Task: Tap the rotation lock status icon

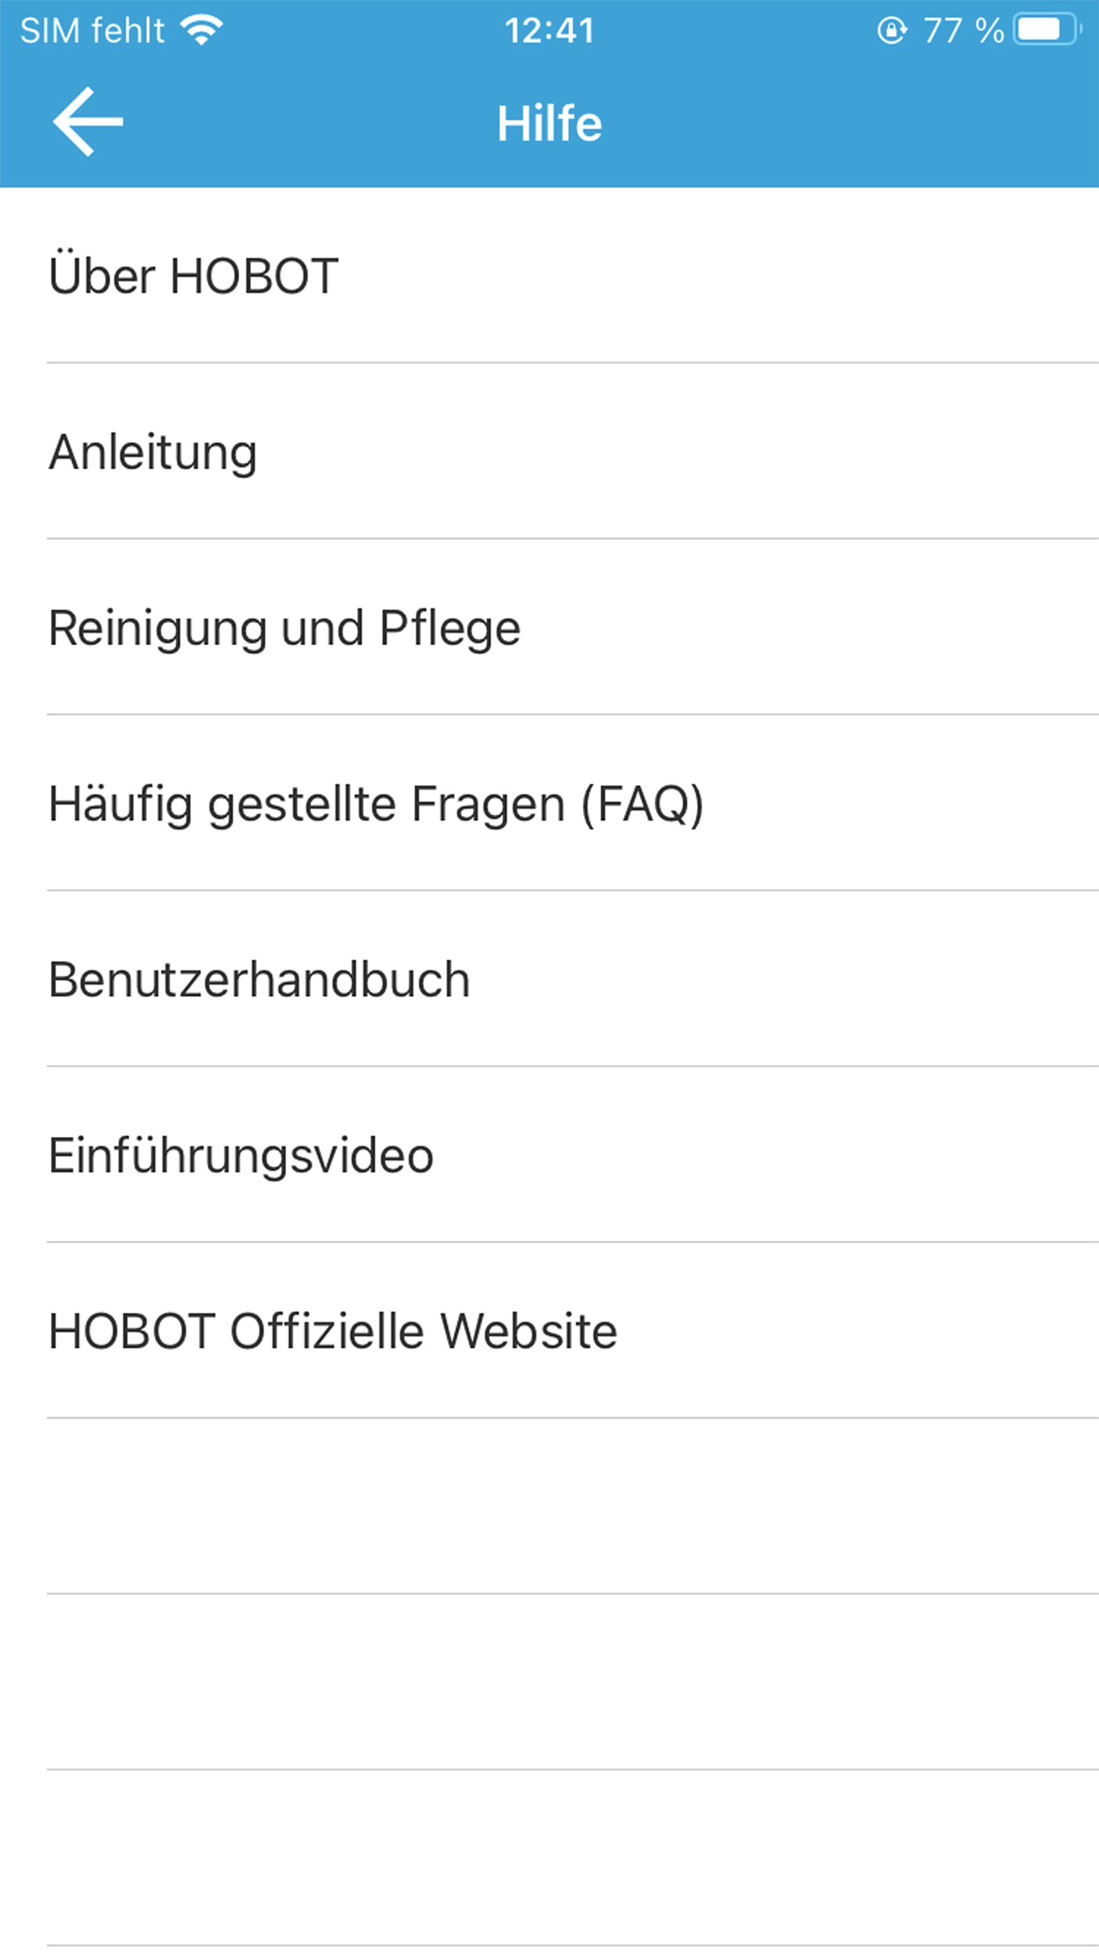Action: (891, 30)
